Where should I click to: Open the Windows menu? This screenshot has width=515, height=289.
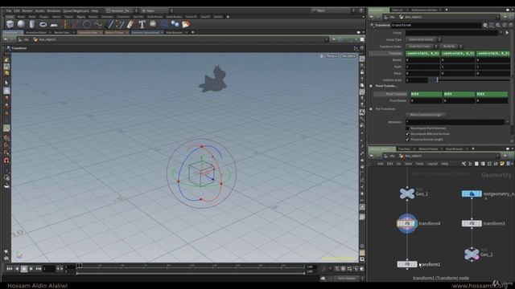(x=54, y=10)
